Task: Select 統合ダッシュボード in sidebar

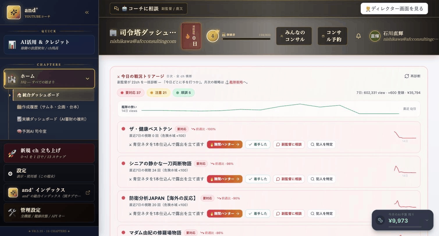Action: 54,95
